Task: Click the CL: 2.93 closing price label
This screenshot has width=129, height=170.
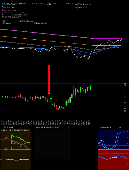Action: pos(47,5)
